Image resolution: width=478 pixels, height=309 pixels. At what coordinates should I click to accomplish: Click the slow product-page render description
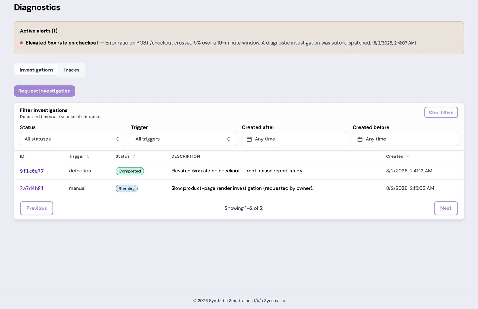[242, 188]
